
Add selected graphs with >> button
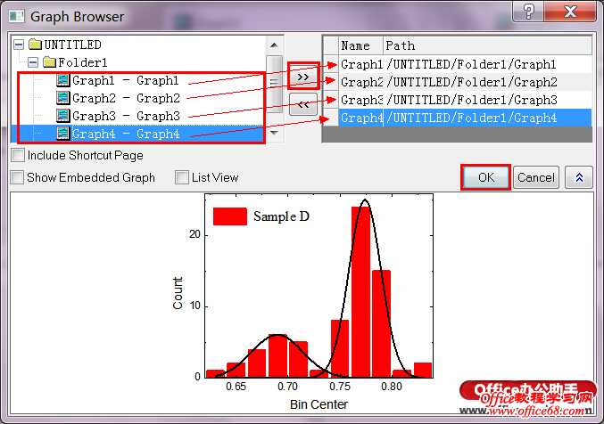point(303,77)
